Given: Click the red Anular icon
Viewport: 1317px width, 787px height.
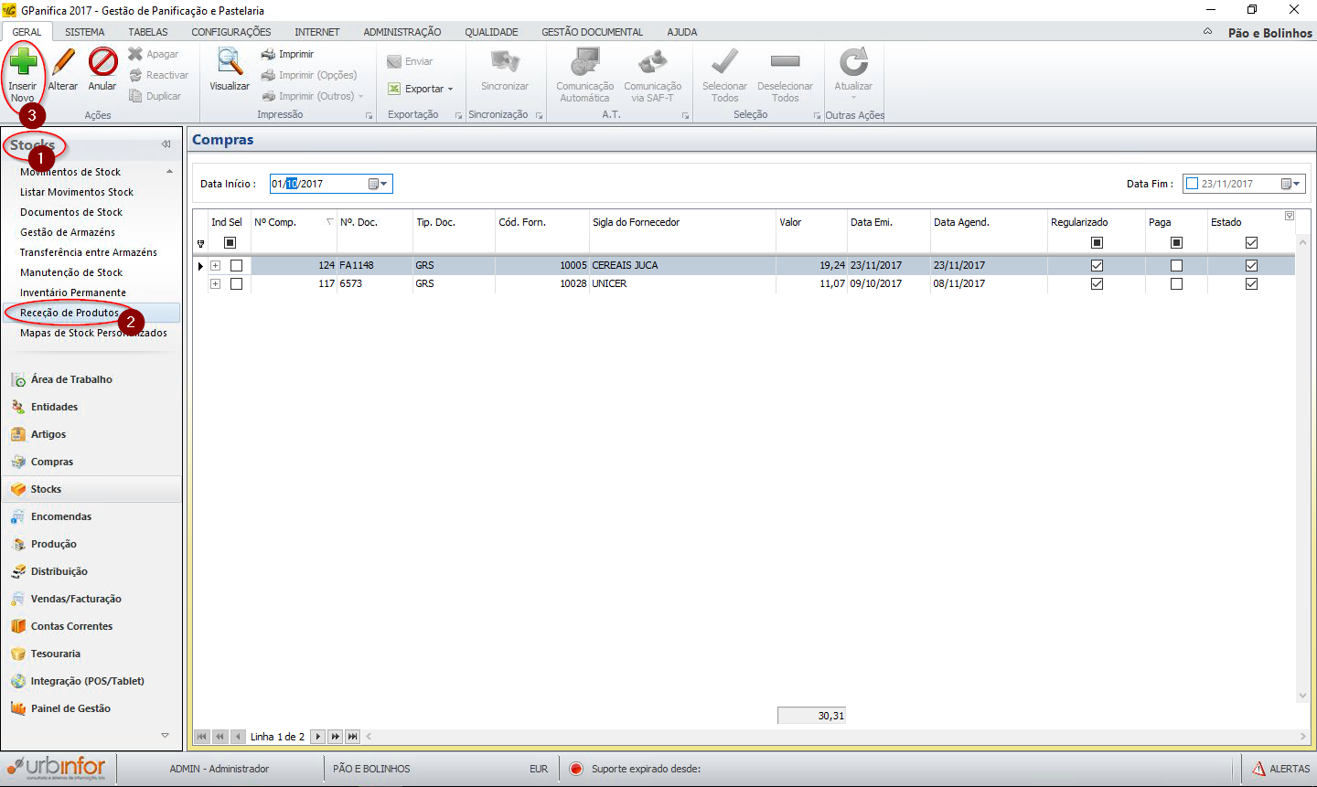Looking at the screenshot, I should pyautogui.click(x=102, y=62).
